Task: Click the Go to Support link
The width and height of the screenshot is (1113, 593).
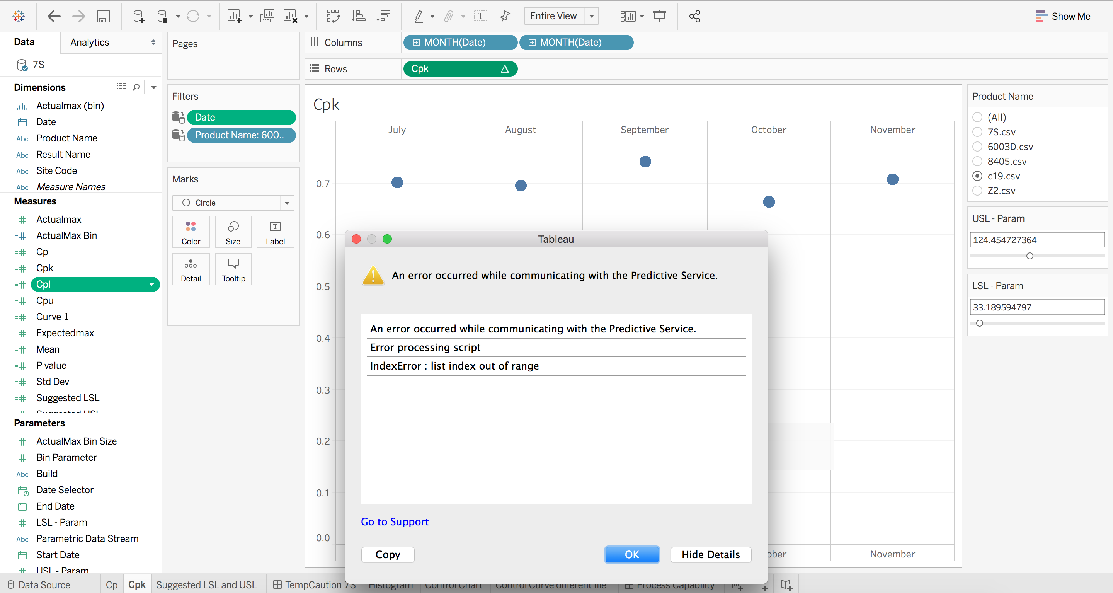Action: click(395, 522)
